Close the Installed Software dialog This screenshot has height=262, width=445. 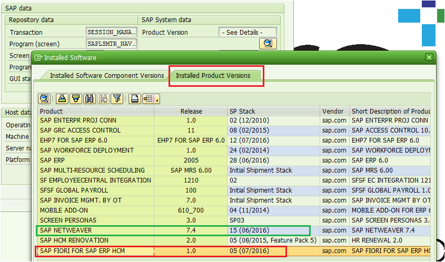click(x=429, y=57)
